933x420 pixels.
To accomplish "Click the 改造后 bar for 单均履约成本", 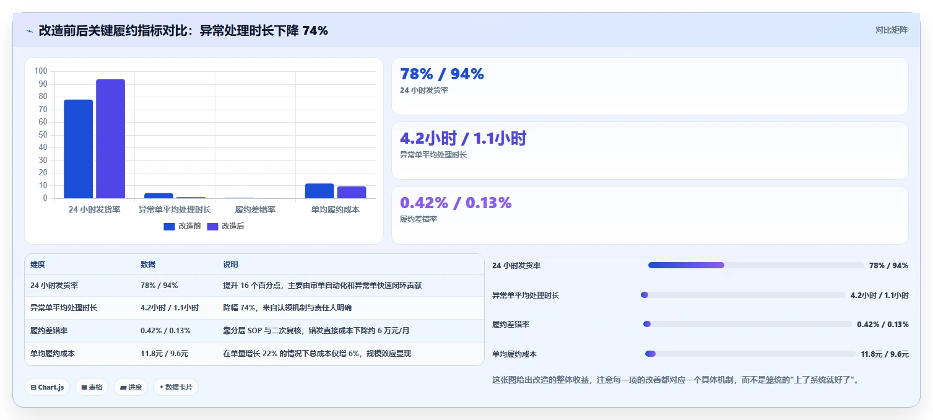I will (352, 192).
